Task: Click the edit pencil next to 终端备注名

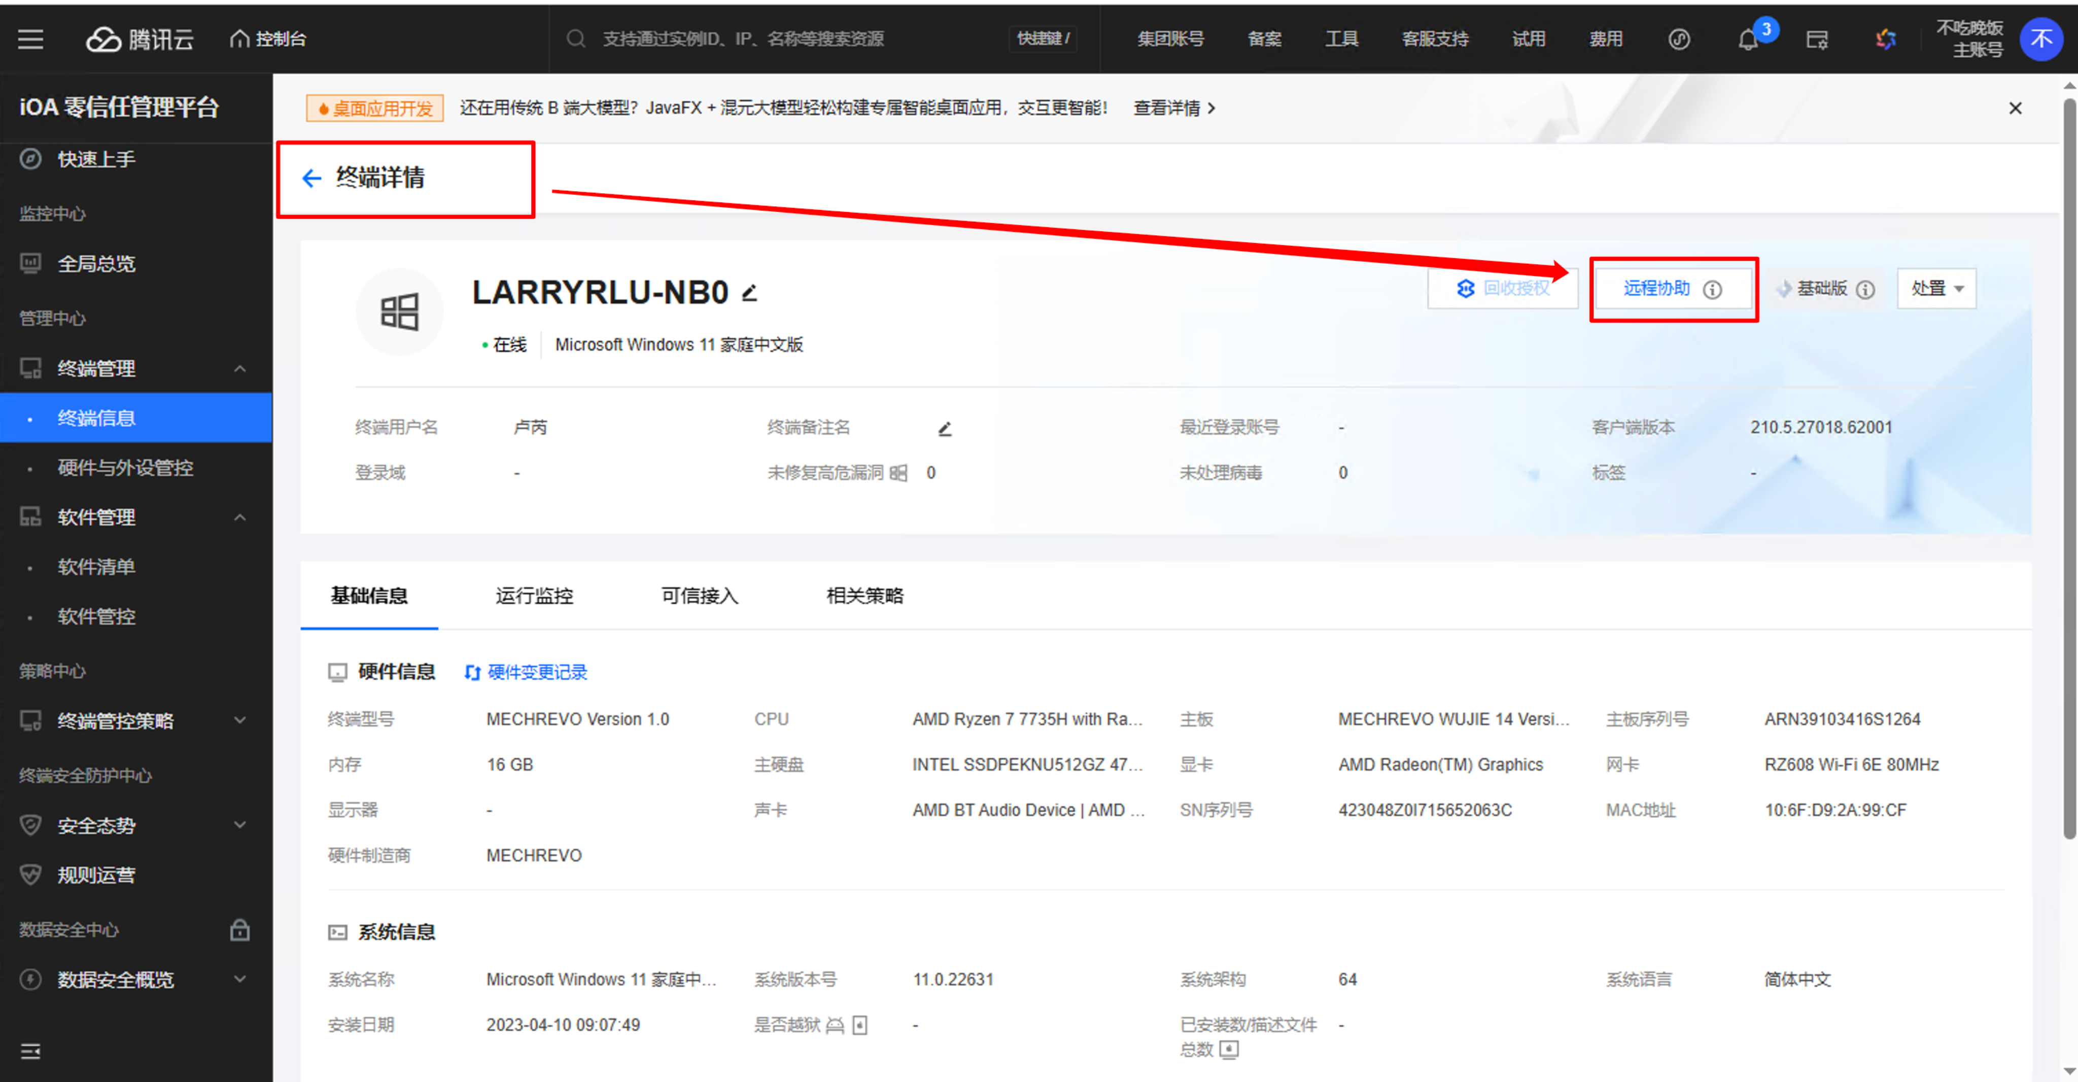Action: pos(945,429)
